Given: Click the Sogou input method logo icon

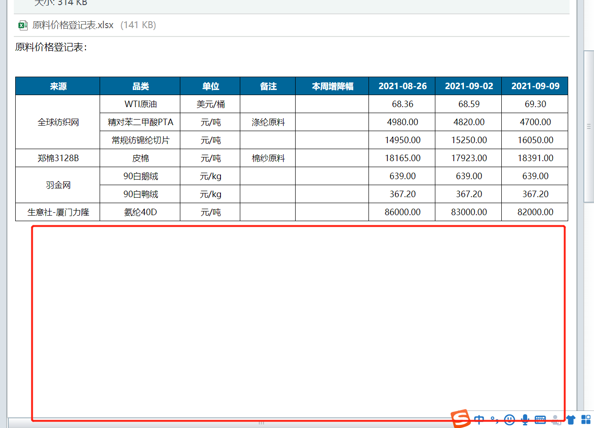Looking at the screenshot, I should [x=460, y=419].
